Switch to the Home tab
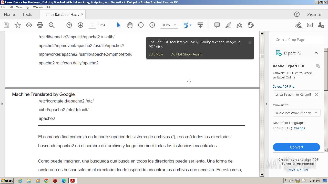The height and width of the screenshot is (184, 328). (9, 14)
